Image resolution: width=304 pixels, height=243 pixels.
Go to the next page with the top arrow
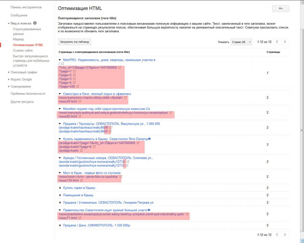tap(285, 42)
